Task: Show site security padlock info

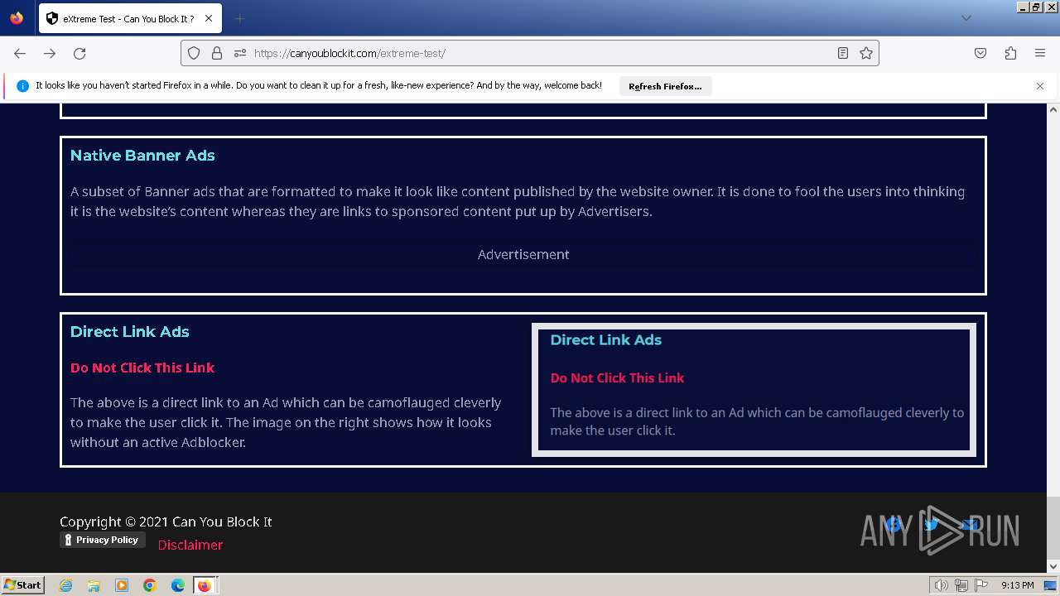Action: point(217,53)
